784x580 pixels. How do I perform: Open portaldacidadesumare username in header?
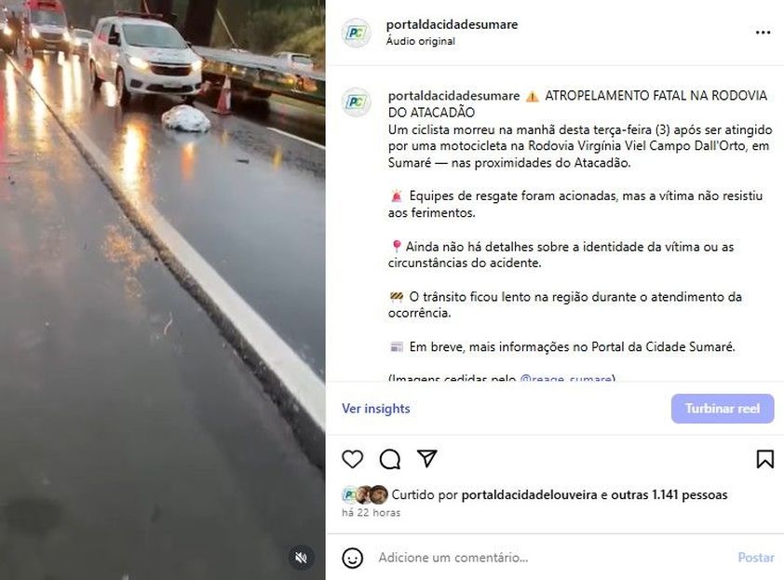pyautogui.click(x=452, y=24)
